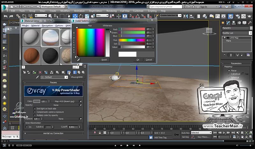Screen dimensions: 255x149
Task: Open Material Editor Modes menu
Action: tap(25, 26)
